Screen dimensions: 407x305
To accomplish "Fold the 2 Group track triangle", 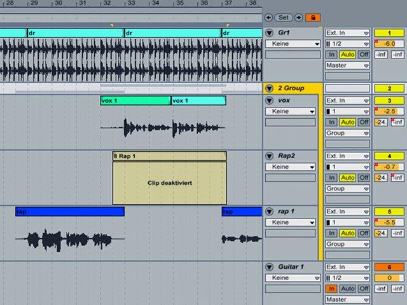I will point(270,88).
